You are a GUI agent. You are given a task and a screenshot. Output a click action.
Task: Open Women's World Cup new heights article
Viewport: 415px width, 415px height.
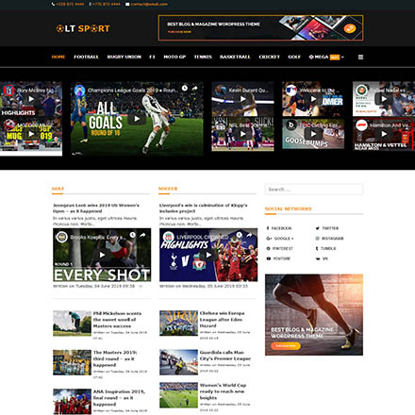(223, 391)
